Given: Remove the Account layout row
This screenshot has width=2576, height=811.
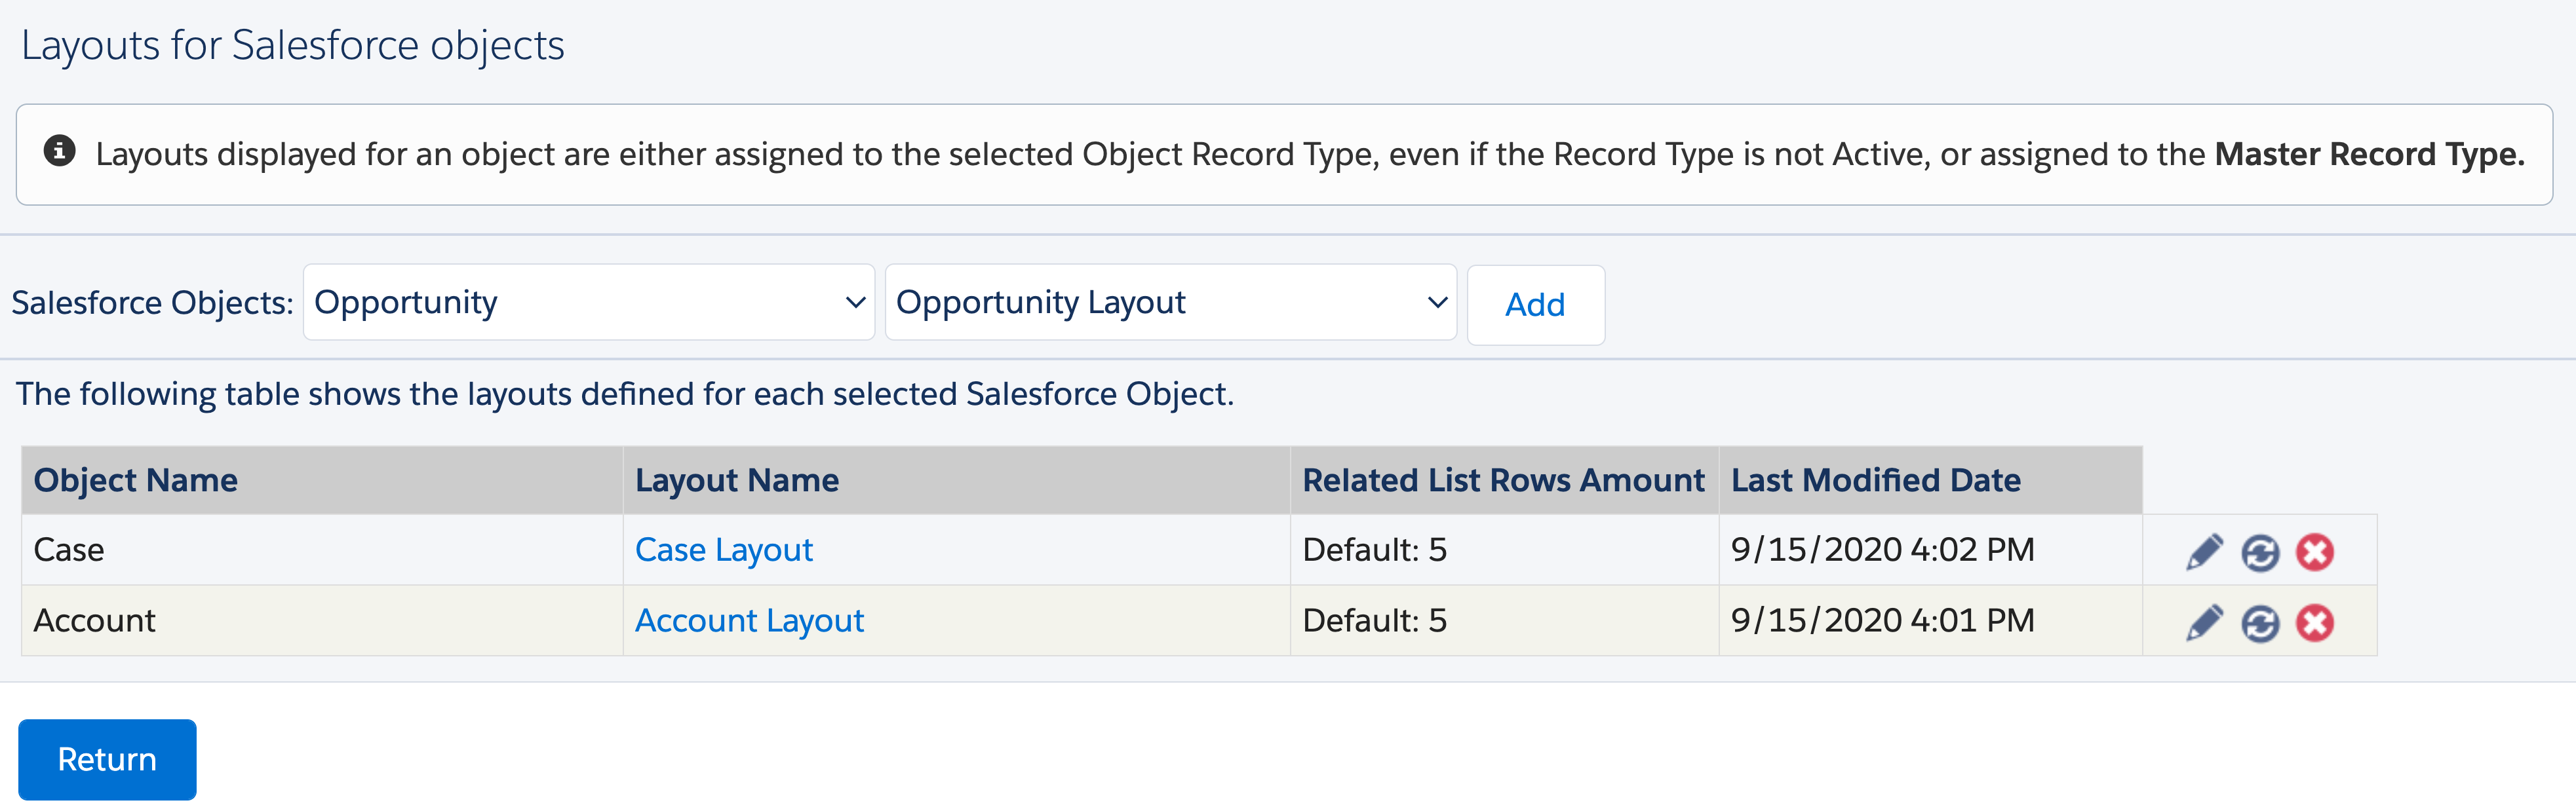Looking at the screenshot, I should click(x=2314, y=623).
